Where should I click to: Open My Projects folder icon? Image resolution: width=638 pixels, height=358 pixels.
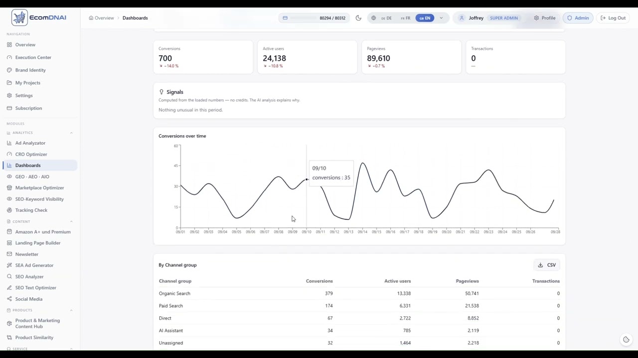pos(9,83)
